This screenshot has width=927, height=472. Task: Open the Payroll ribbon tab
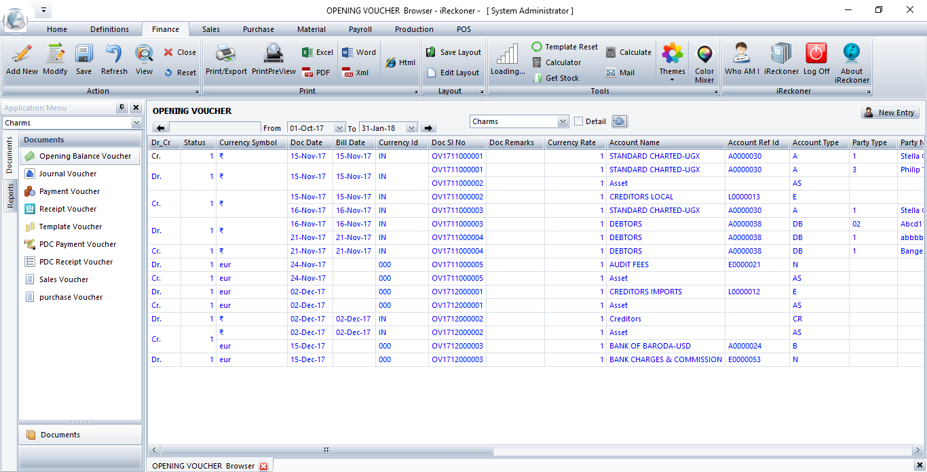tap(360, 29)
